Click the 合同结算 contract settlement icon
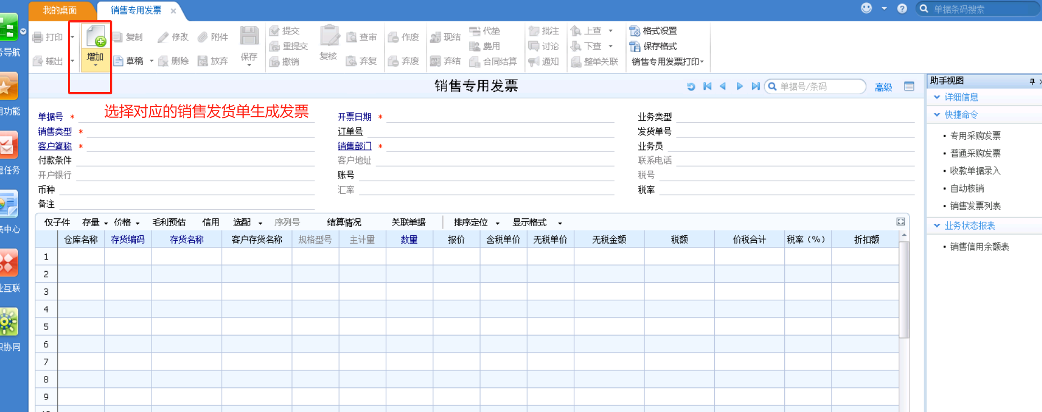Screen dimensions: 1042x412 pyautogui.click(x=475, y=62)
